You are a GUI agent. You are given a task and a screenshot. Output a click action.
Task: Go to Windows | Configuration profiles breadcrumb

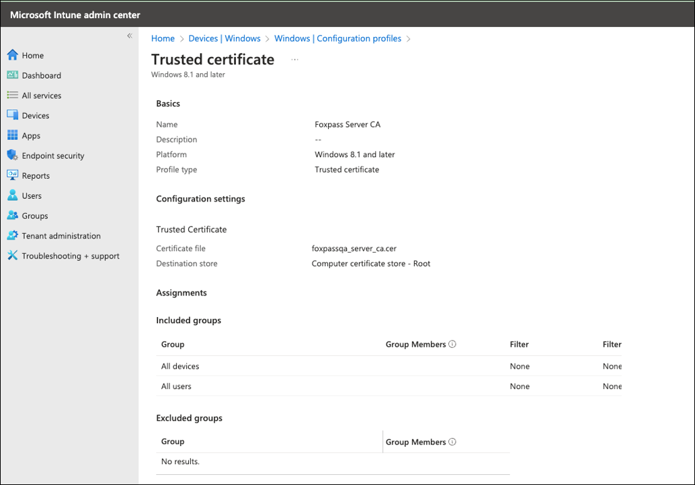pyautogui.click(x=337, y=39)
